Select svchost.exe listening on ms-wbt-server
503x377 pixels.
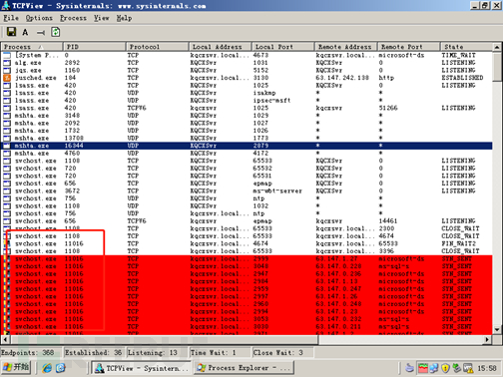(247, 190)
